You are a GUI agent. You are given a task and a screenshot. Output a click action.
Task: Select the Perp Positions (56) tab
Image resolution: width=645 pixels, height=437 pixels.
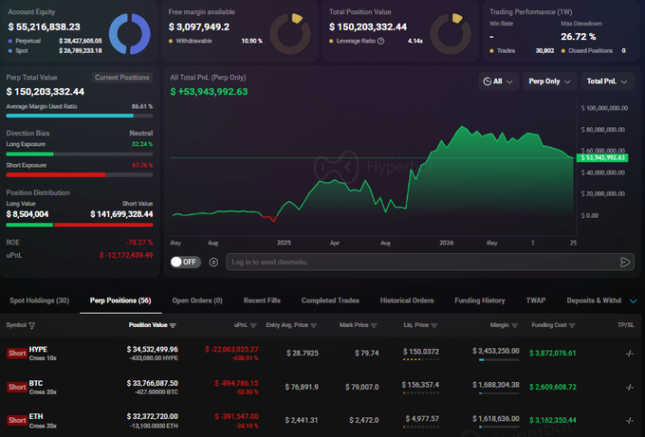(120, 300)
